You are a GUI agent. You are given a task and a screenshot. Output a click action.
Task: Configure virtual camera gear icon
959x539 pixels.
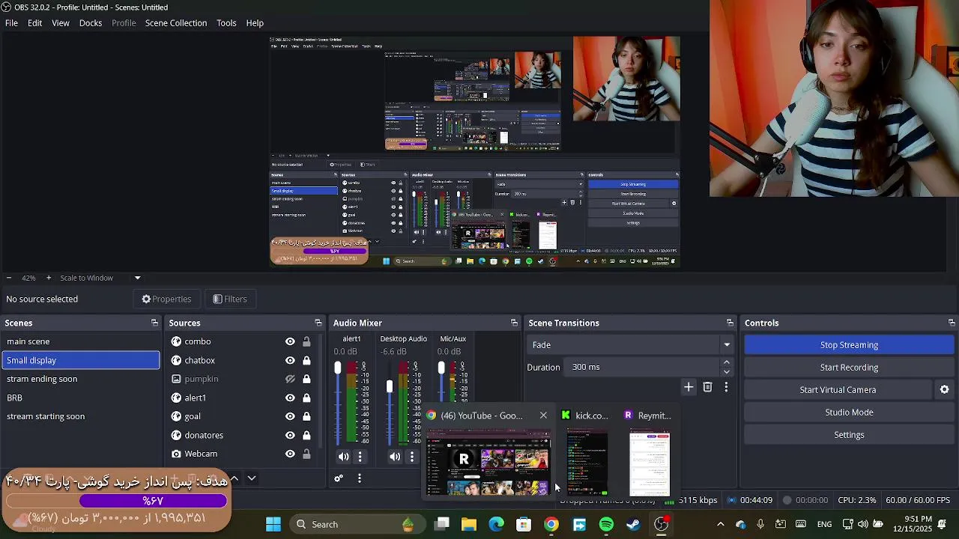coord(944,389)
